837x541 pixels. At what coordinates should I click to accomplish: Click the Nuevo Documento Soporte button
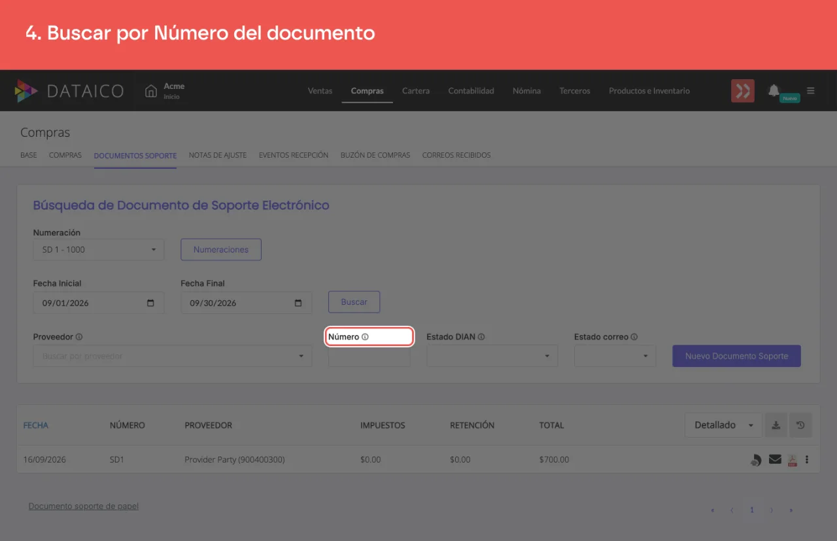736,356
